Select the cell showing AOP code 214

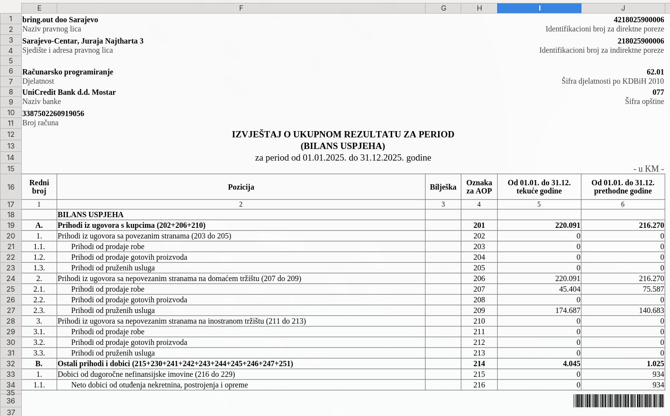[479, 364]
